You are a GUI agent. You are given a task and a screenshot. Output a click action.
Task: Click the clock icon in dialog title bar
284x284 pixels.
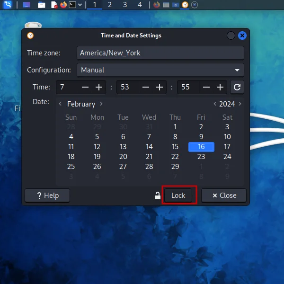pos(30,35)
